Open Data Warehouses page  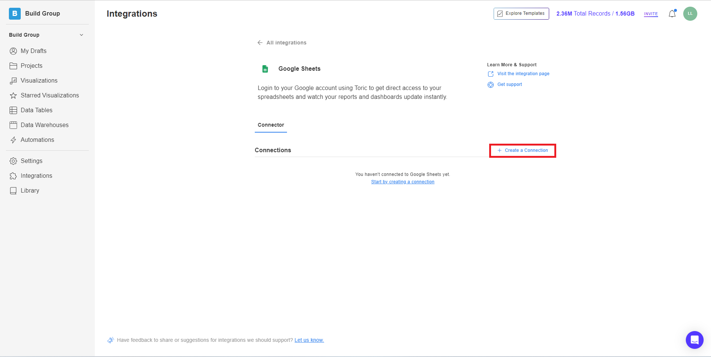click(x=44, y=125)
